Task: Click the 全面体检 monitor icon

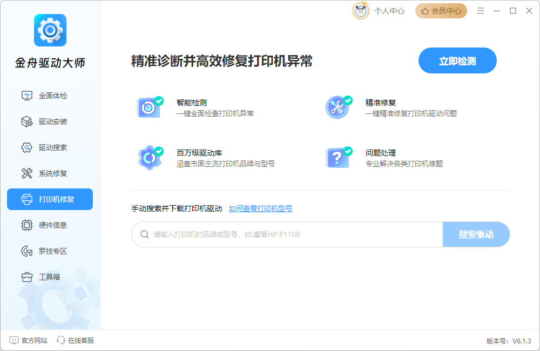Action: [x=27, y=96]
